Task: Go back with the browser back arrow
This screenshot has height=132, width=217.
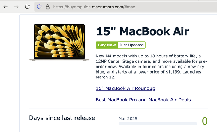Action: coord(6,7)
